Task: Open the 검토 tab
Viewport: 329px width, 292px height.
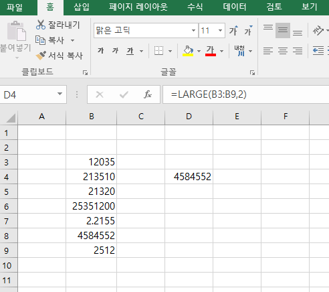Action: click(x=274, y=7)
